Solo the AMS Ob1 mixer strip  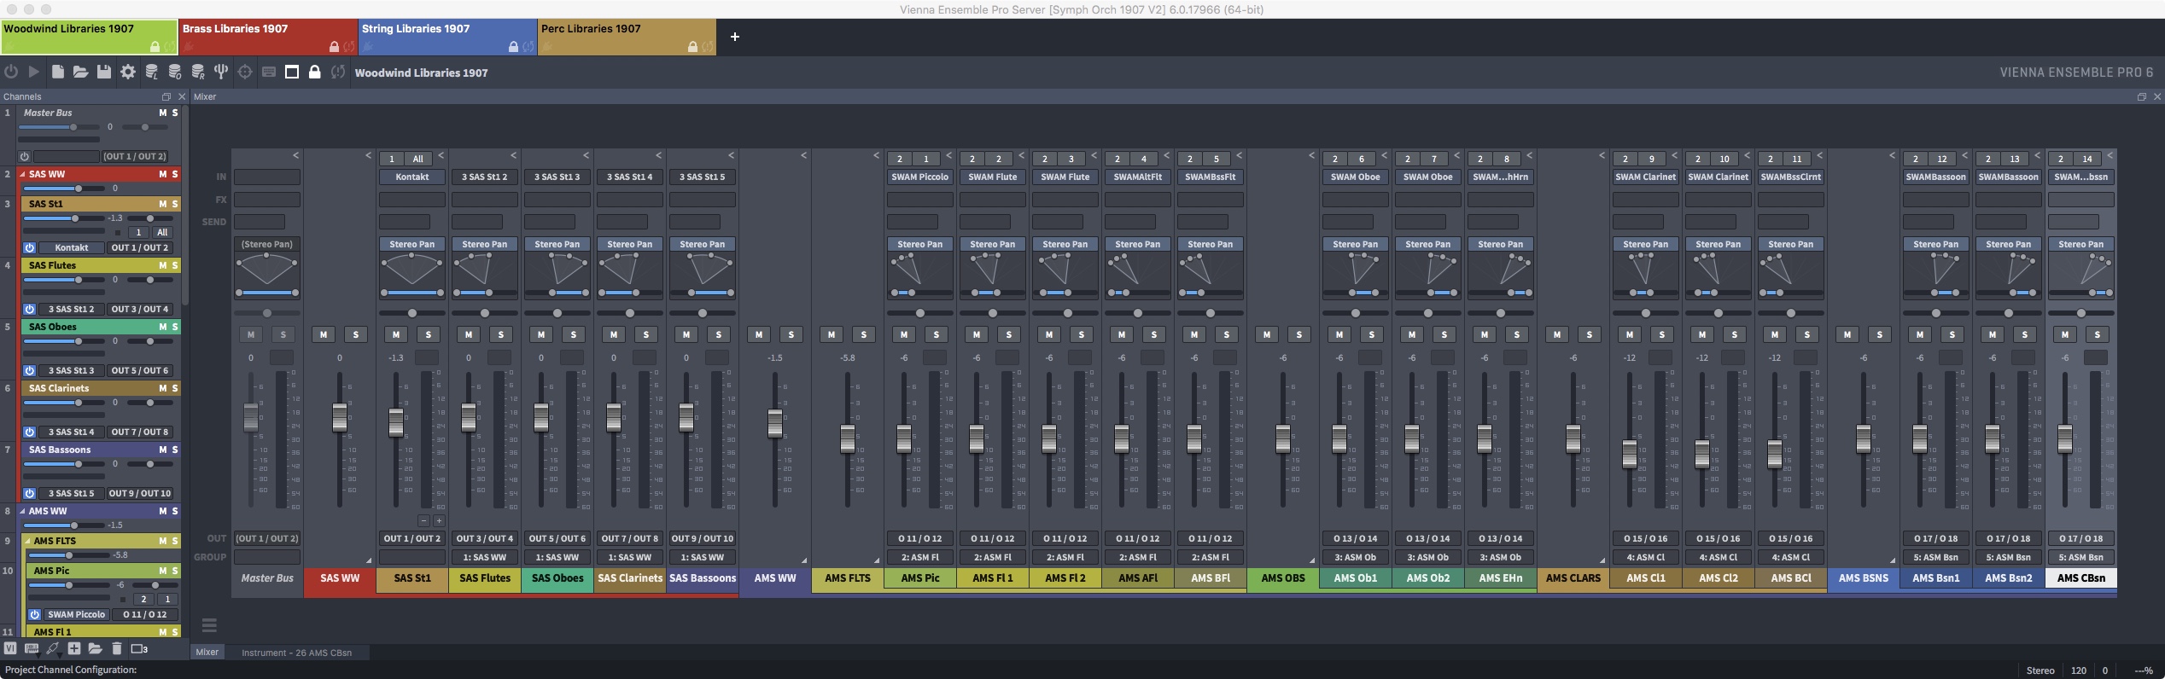[1372, 335]
